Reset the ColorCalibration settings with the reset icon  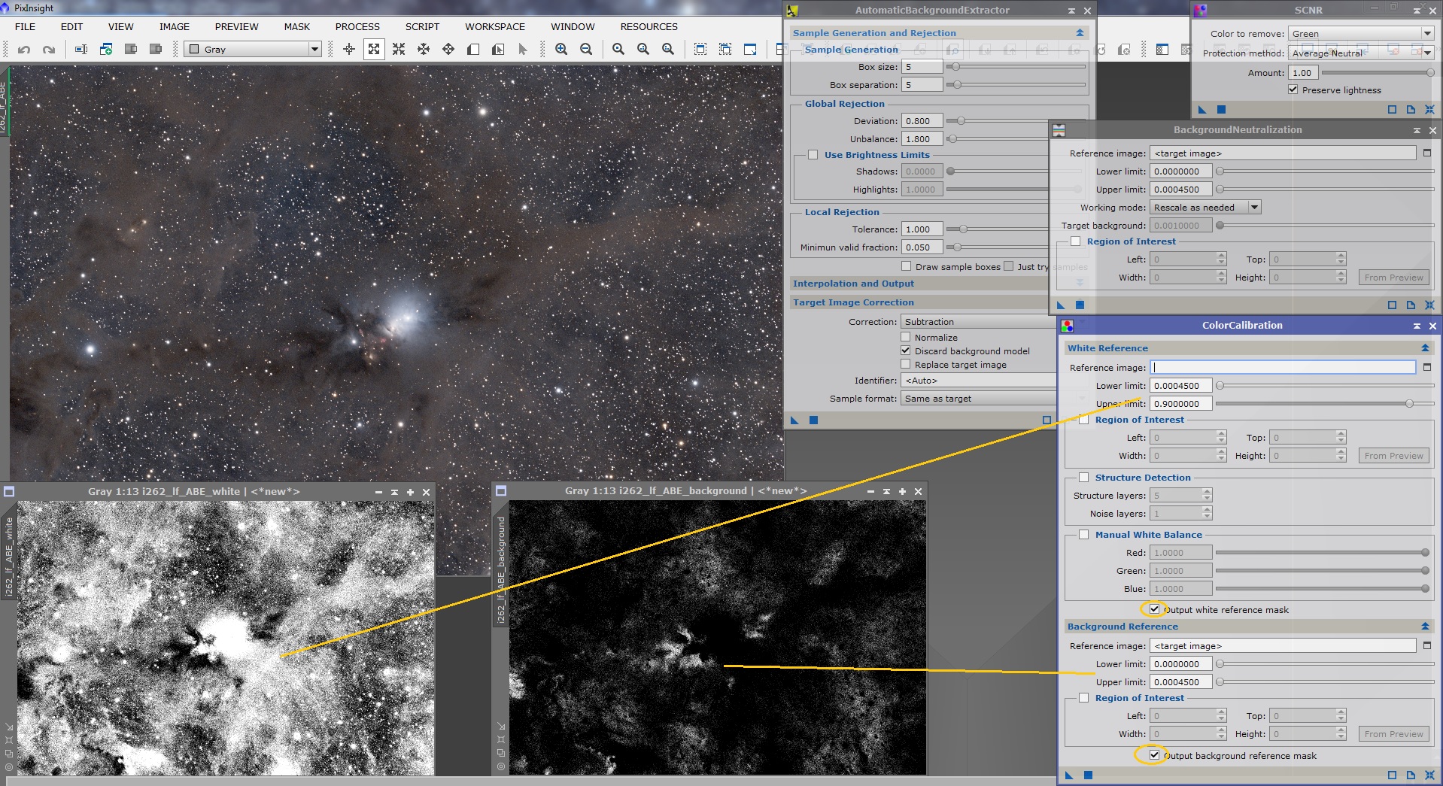1429,775
